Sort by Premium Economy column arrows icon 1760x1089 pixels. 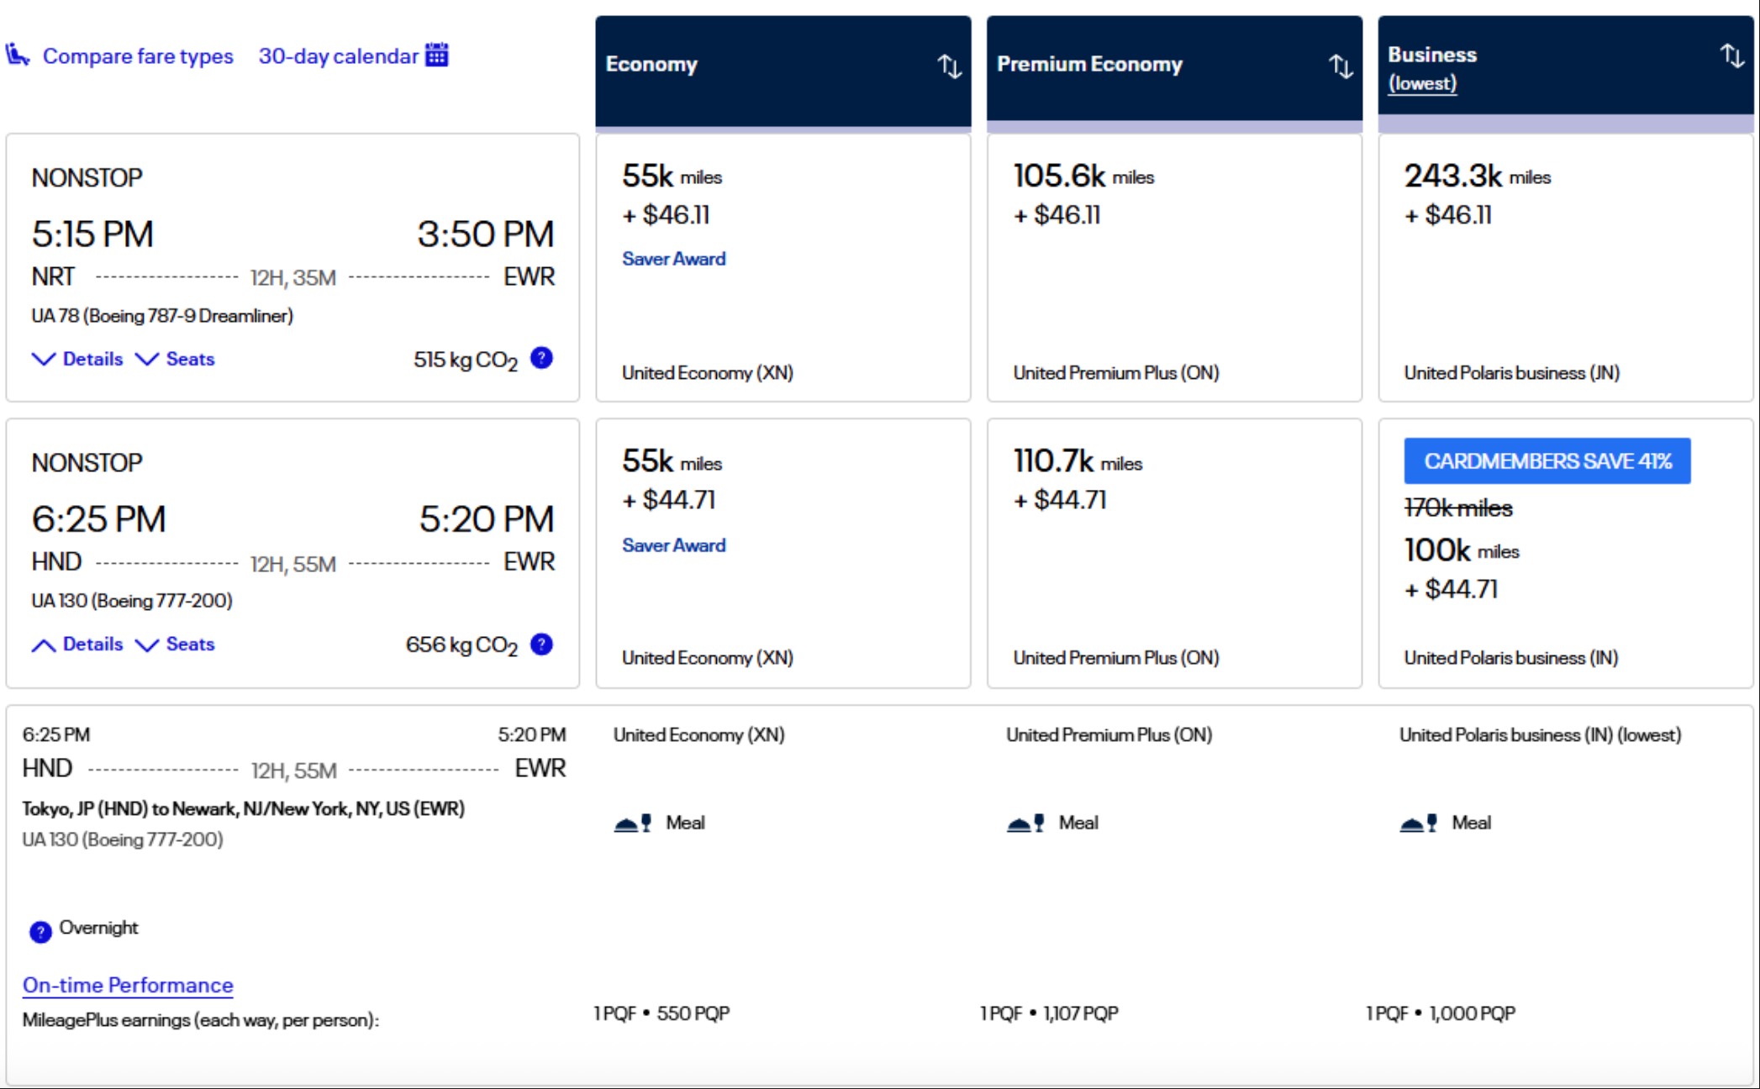(1341, 66)
